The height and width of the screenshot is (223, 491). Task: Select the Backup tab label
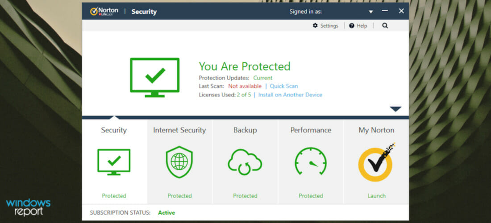[245, 130]
